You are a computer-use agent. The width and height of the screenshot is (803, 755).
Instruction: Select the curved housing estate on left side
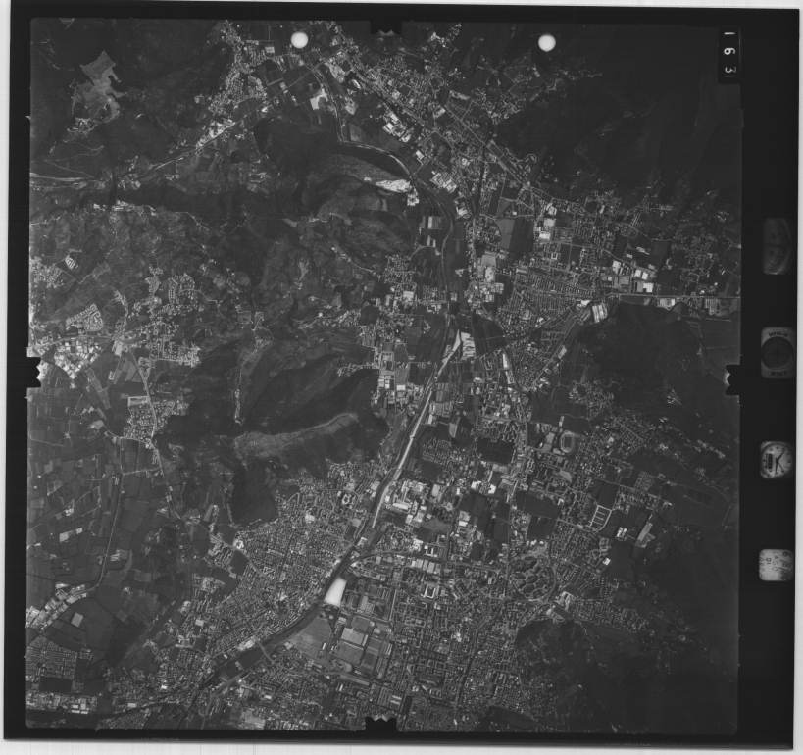(x=88, y=316)
